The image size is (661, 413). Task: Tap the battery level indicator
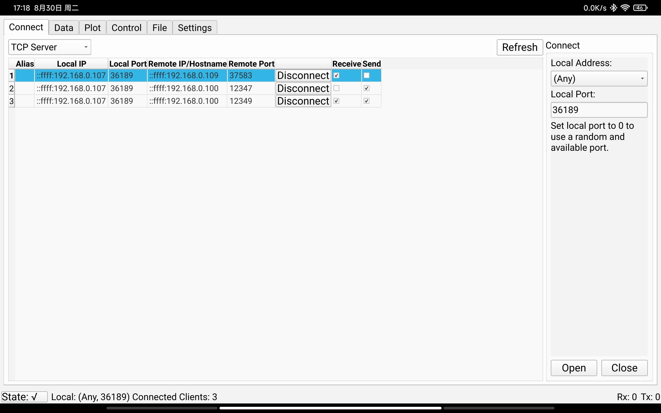coord(640,8)
